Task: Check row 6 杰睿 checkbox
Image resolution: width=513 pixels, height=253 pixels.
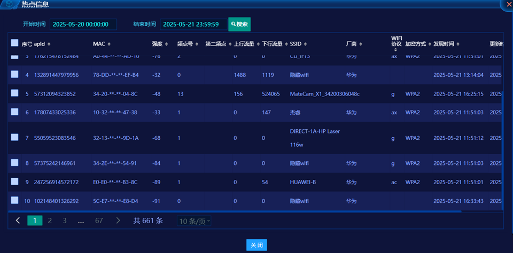Action: 14,112
